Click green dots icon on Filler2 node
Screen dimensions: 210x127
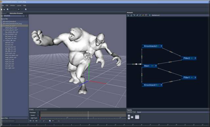point(192,58)
